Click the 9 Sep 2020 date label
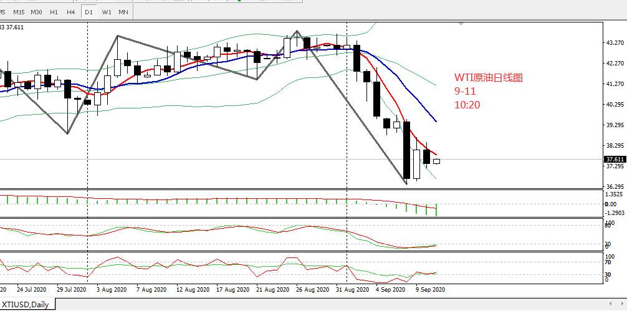This screenshot has width=627, height=311. pos(430,289)
